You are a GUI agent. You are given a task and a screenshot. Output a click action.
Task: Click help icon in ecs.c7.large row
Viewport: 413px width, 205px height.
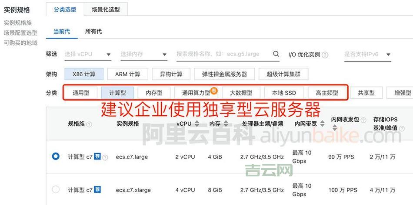click(x=105, y=158)
